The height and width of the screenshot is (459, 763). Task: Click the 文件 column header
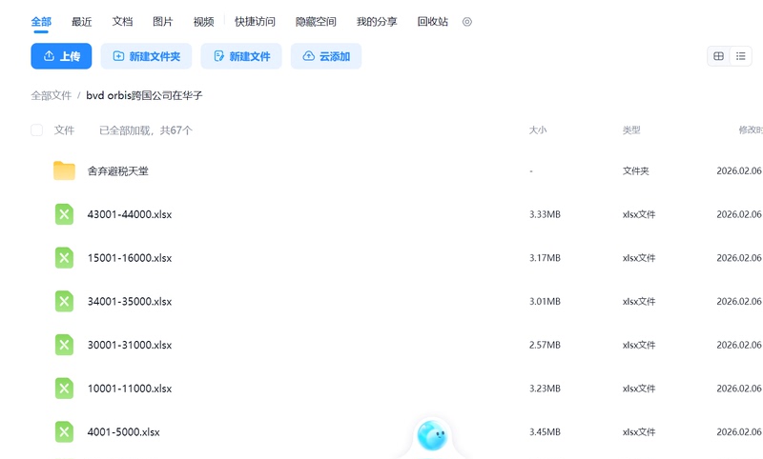coord(64,130)
